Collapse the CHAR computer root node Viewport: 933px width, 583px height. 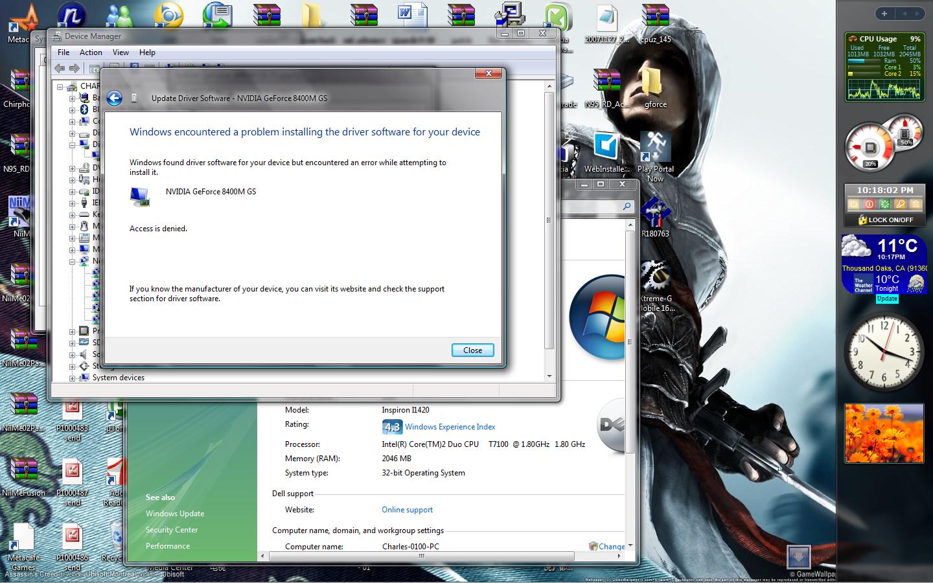[x=60, y=86]
